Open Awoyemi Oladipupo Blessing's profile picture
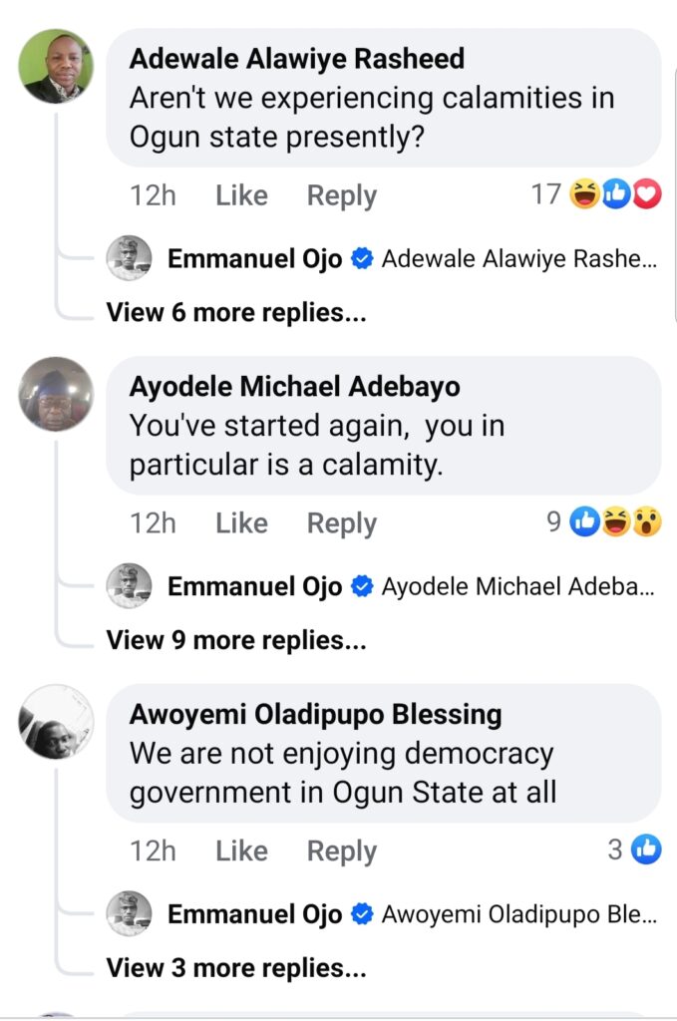This screenshot has height=1021, width=677. pos(56,721)
